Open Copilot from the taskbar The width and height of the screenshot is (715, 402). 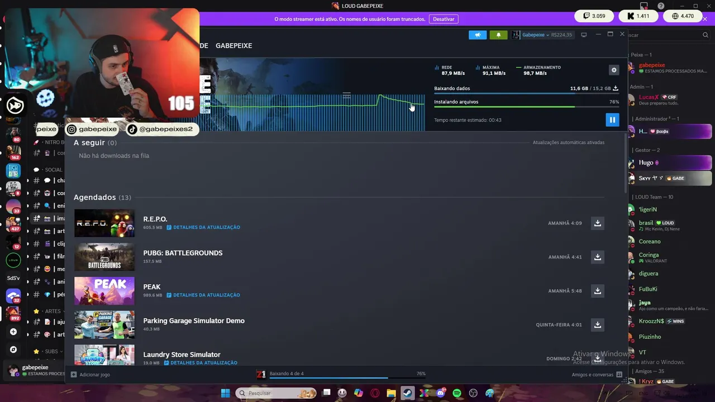(x=359, y=393)
